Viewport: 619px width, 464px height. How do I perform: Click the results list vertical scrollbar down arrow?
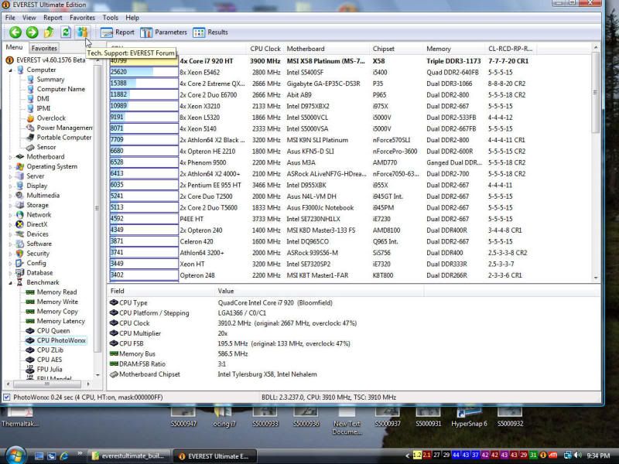pos(596,278)
